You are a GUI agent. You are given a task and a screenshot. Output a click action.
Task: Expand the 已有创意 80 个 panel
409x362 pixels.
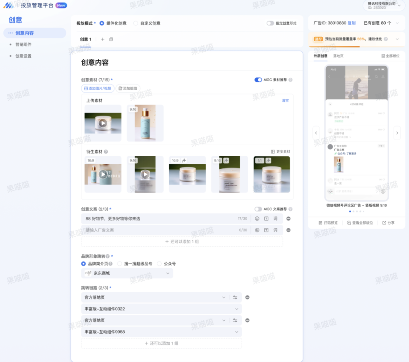point(397,23)
